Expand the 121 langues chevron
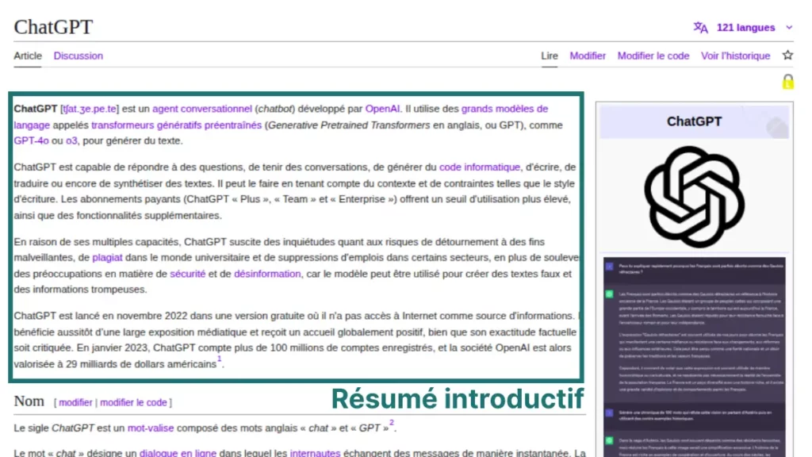The width and height of the screenshot is (812, 457). (x=789, y=28)
